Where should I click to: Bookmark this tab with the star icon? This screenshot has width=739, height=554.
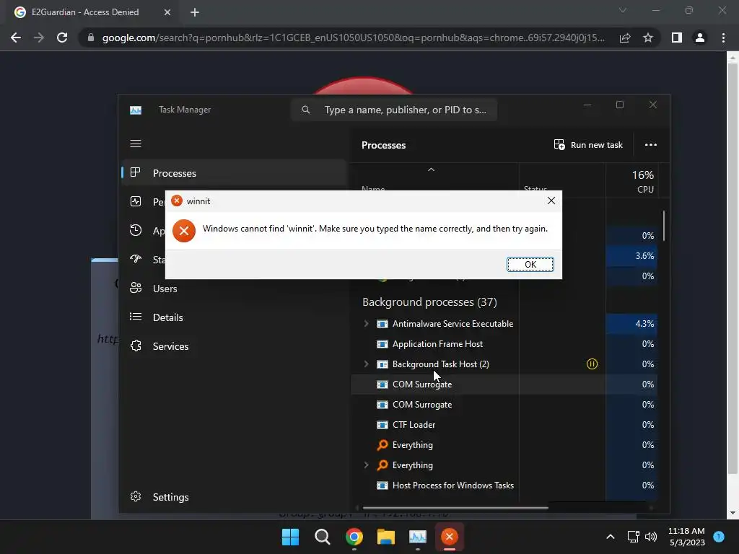point(648,38)
